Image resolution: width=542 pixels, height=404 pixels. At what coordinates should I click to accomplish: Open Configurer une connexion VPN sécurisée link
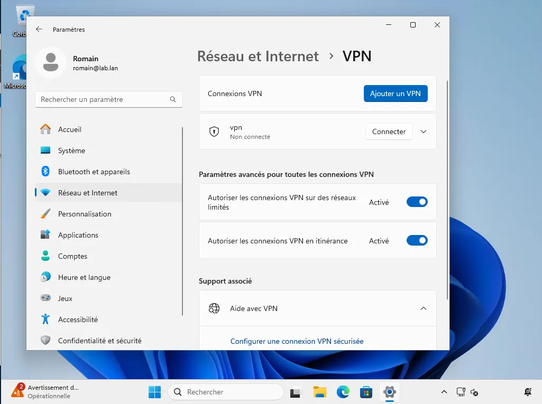tap(297, 341)
